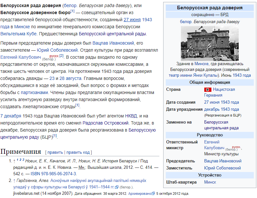Open 'Юрий Соболевский' deputy link in infobox
257x198 pixels.
222,168
